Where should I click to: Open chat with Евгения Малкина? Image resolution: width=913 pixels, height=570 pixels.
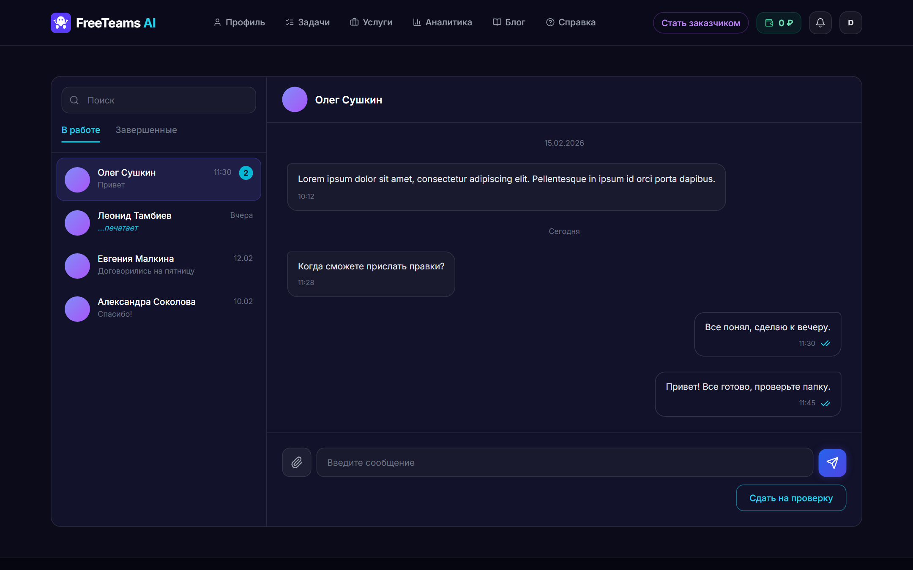tap(159, 265)
